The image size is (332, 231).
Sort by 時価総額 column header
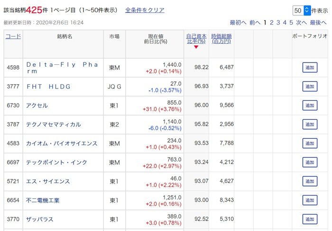coord(221,38)
